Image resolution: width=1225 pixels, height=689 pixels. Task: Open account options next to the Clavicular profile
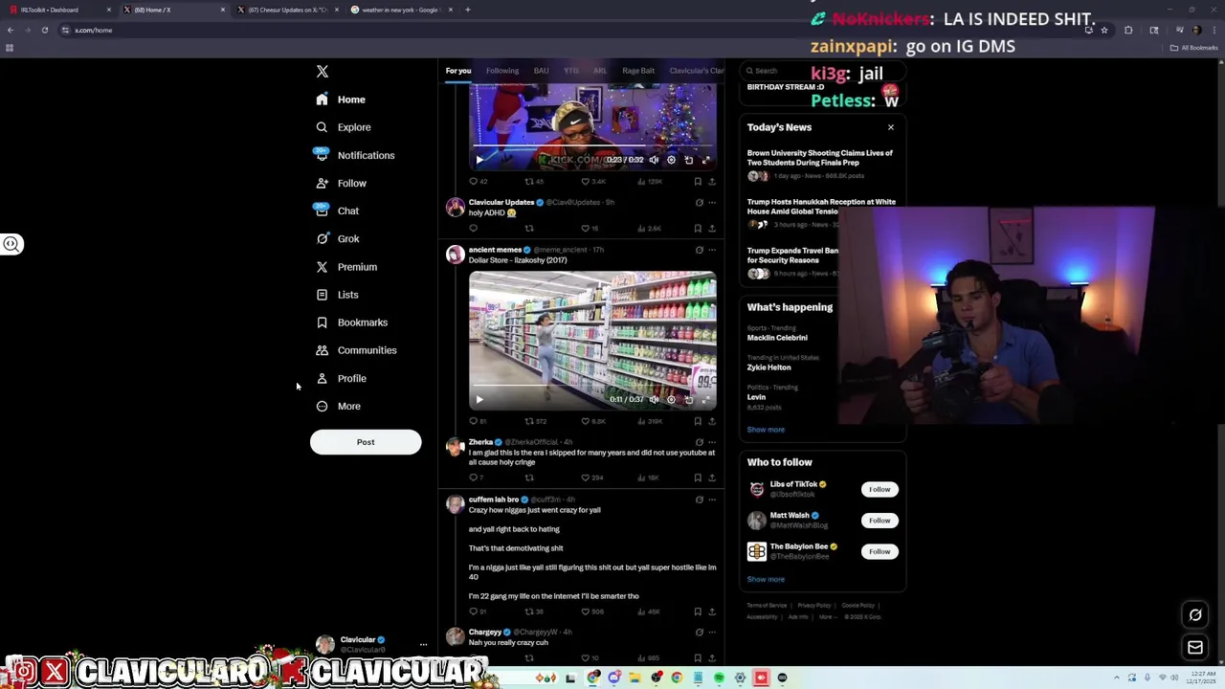[423, 645]
